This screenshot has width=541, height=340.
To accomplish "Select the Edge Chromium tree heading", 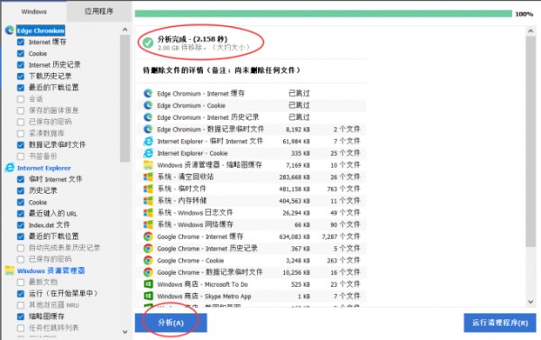I will pyautogui.click(x=41, y=31).
